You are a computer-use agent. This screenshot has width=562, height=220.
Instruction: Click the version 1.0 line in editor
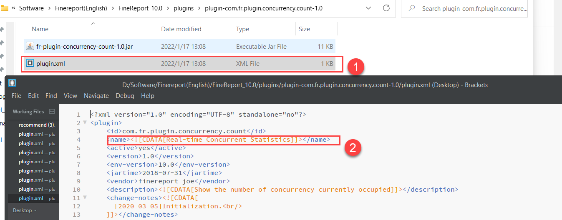[x=150, y=156]
